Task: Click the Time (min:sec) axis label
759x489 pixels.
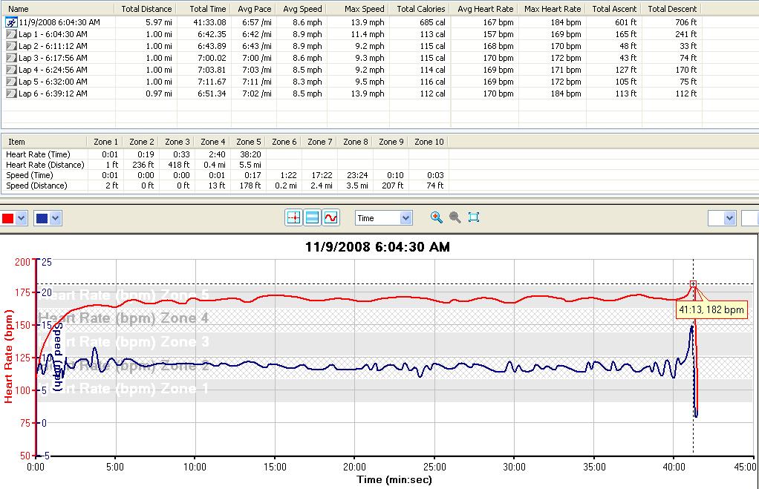Action: click(394, 480)
